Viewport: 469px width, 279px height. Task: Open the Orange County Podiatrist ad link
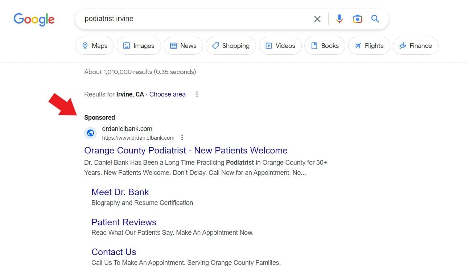tap(186, 150)
